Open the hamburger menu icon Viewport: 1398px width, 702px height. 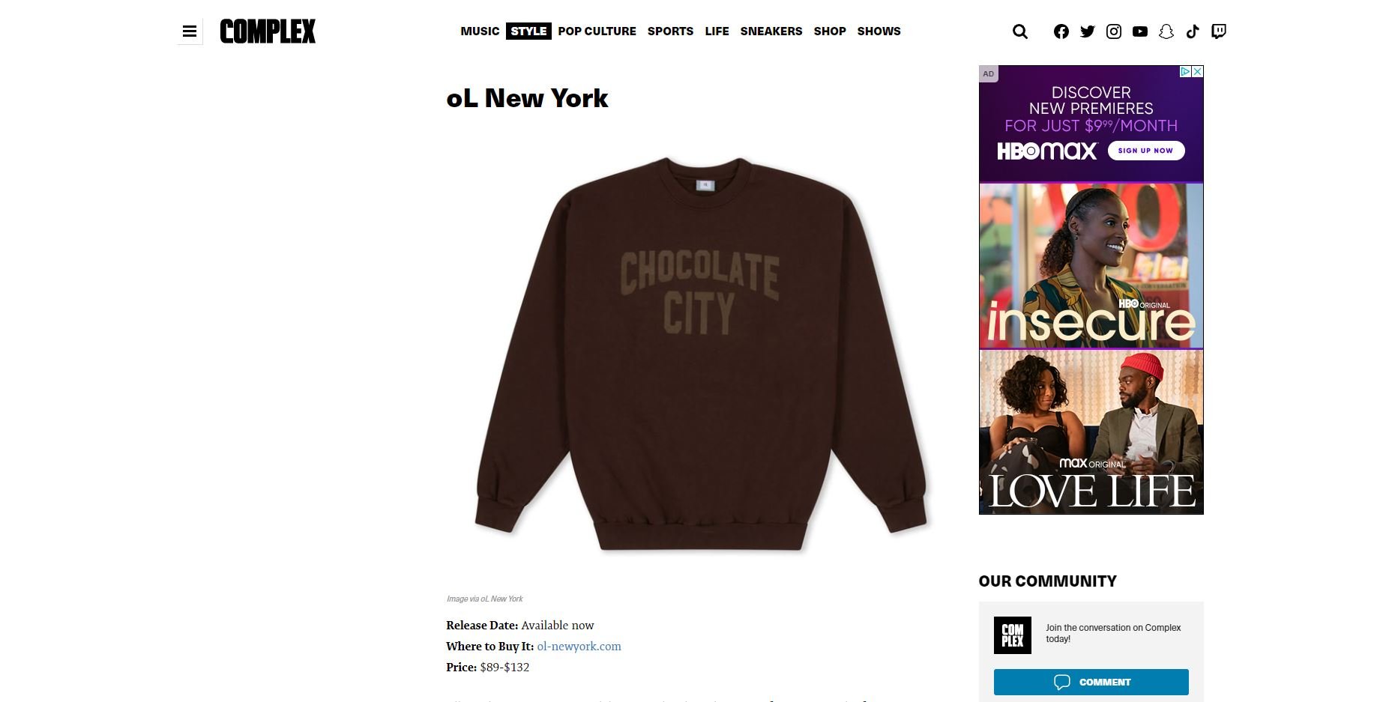[190, 31]
